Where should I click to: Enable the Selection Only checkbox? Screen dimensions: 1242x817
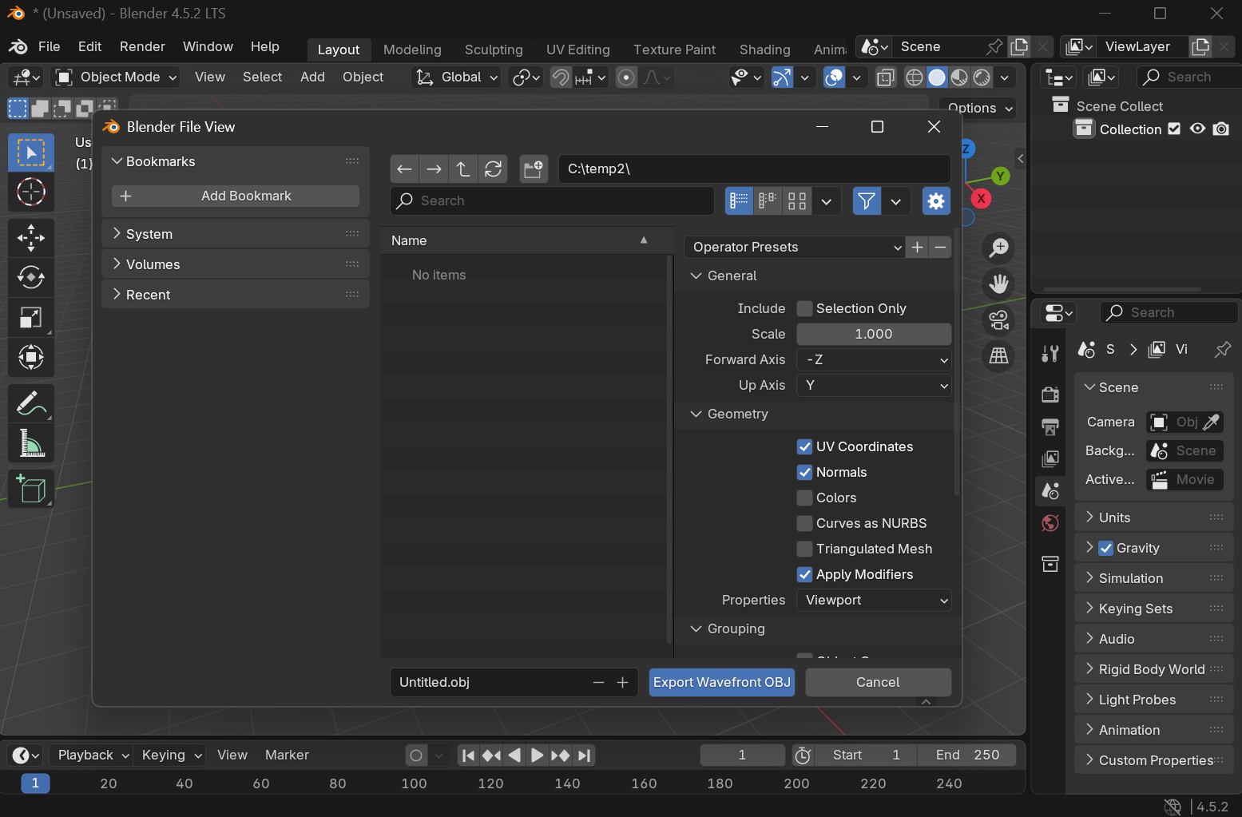tap(805, 308)
